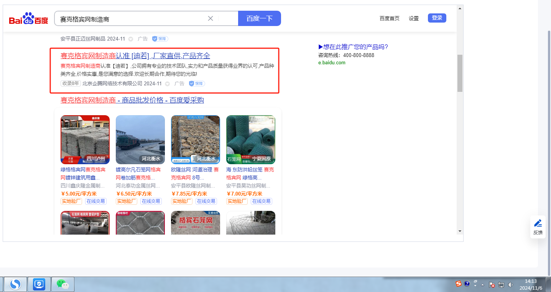
Task: Click 实地验厂 tag under ¥7.85 product
Action: (182, 201)
